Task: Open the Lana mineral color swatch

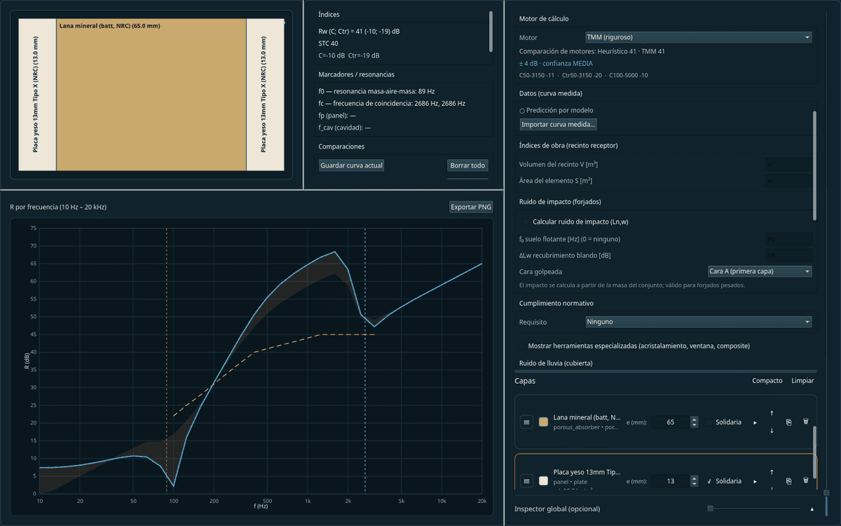Action: [543, 422]
